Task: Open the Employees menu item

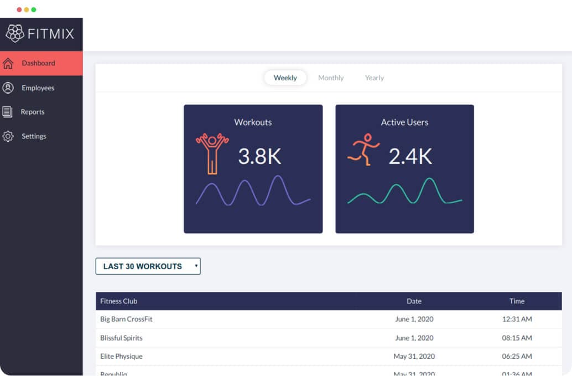Action: (38, 88)
